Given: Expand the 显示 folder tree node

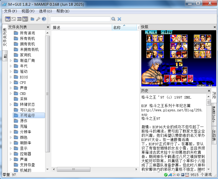Looking at the screenshot, I should pyautogui.click(x=11, y=149).
